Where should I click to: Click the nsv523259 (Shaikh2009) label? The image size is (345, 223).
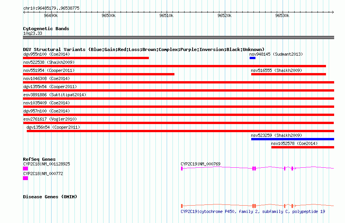coord(276,135)
